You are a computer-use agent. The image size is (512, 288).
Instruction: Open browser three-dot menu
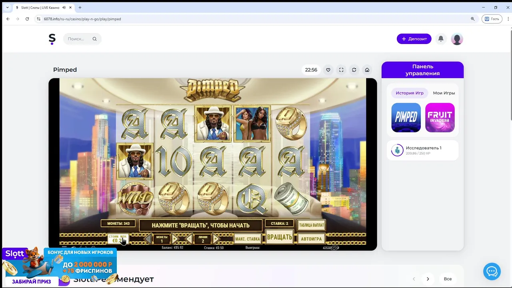click(x=507, y=19)
